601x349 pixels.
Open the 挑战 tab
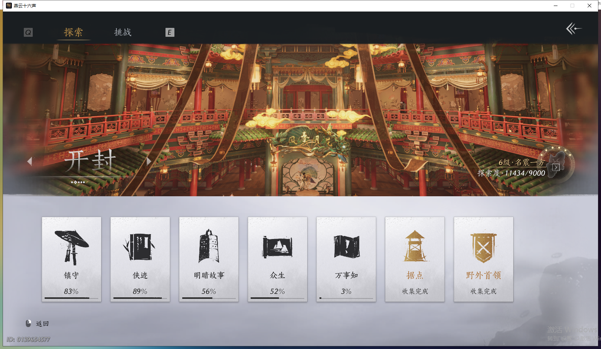tap(123, 32)
